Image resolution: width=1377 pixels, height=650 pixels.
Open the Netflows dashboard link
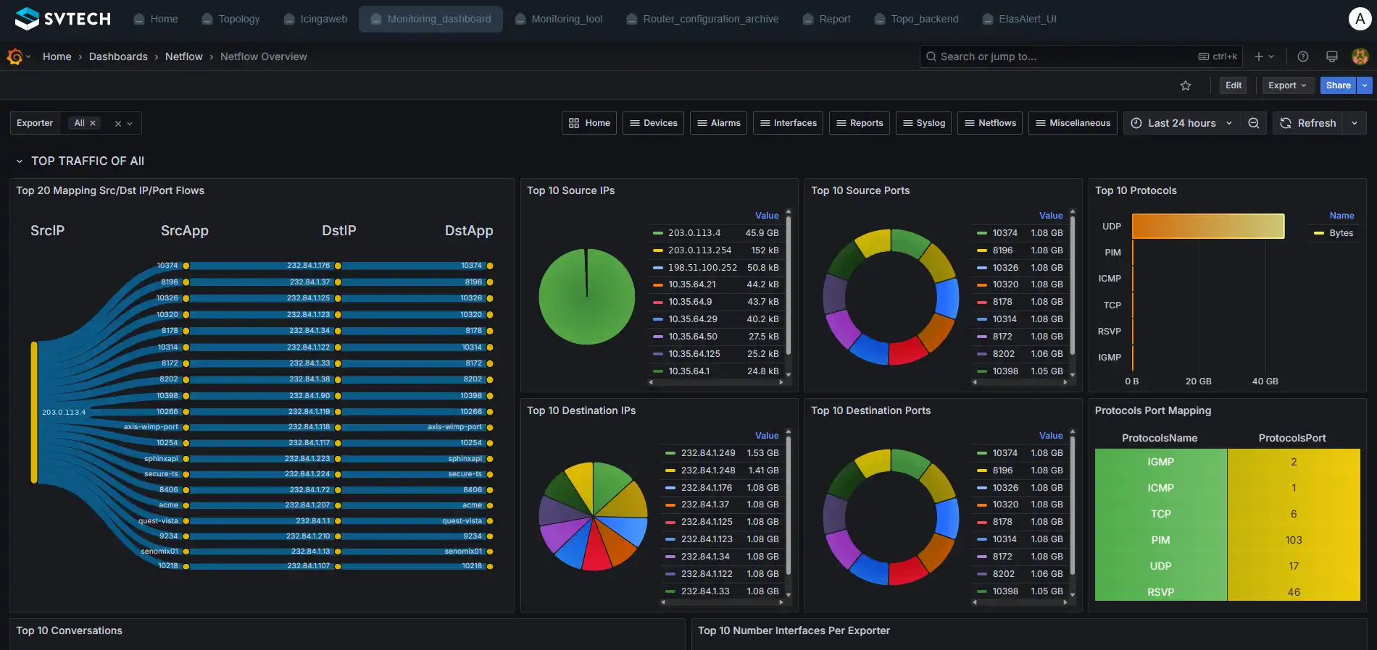(x=990, y=123)
